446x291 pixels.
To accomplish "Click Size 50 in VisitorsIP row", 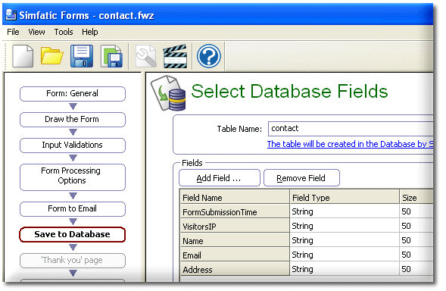I will pyautogui.click(x=416, y=226).
